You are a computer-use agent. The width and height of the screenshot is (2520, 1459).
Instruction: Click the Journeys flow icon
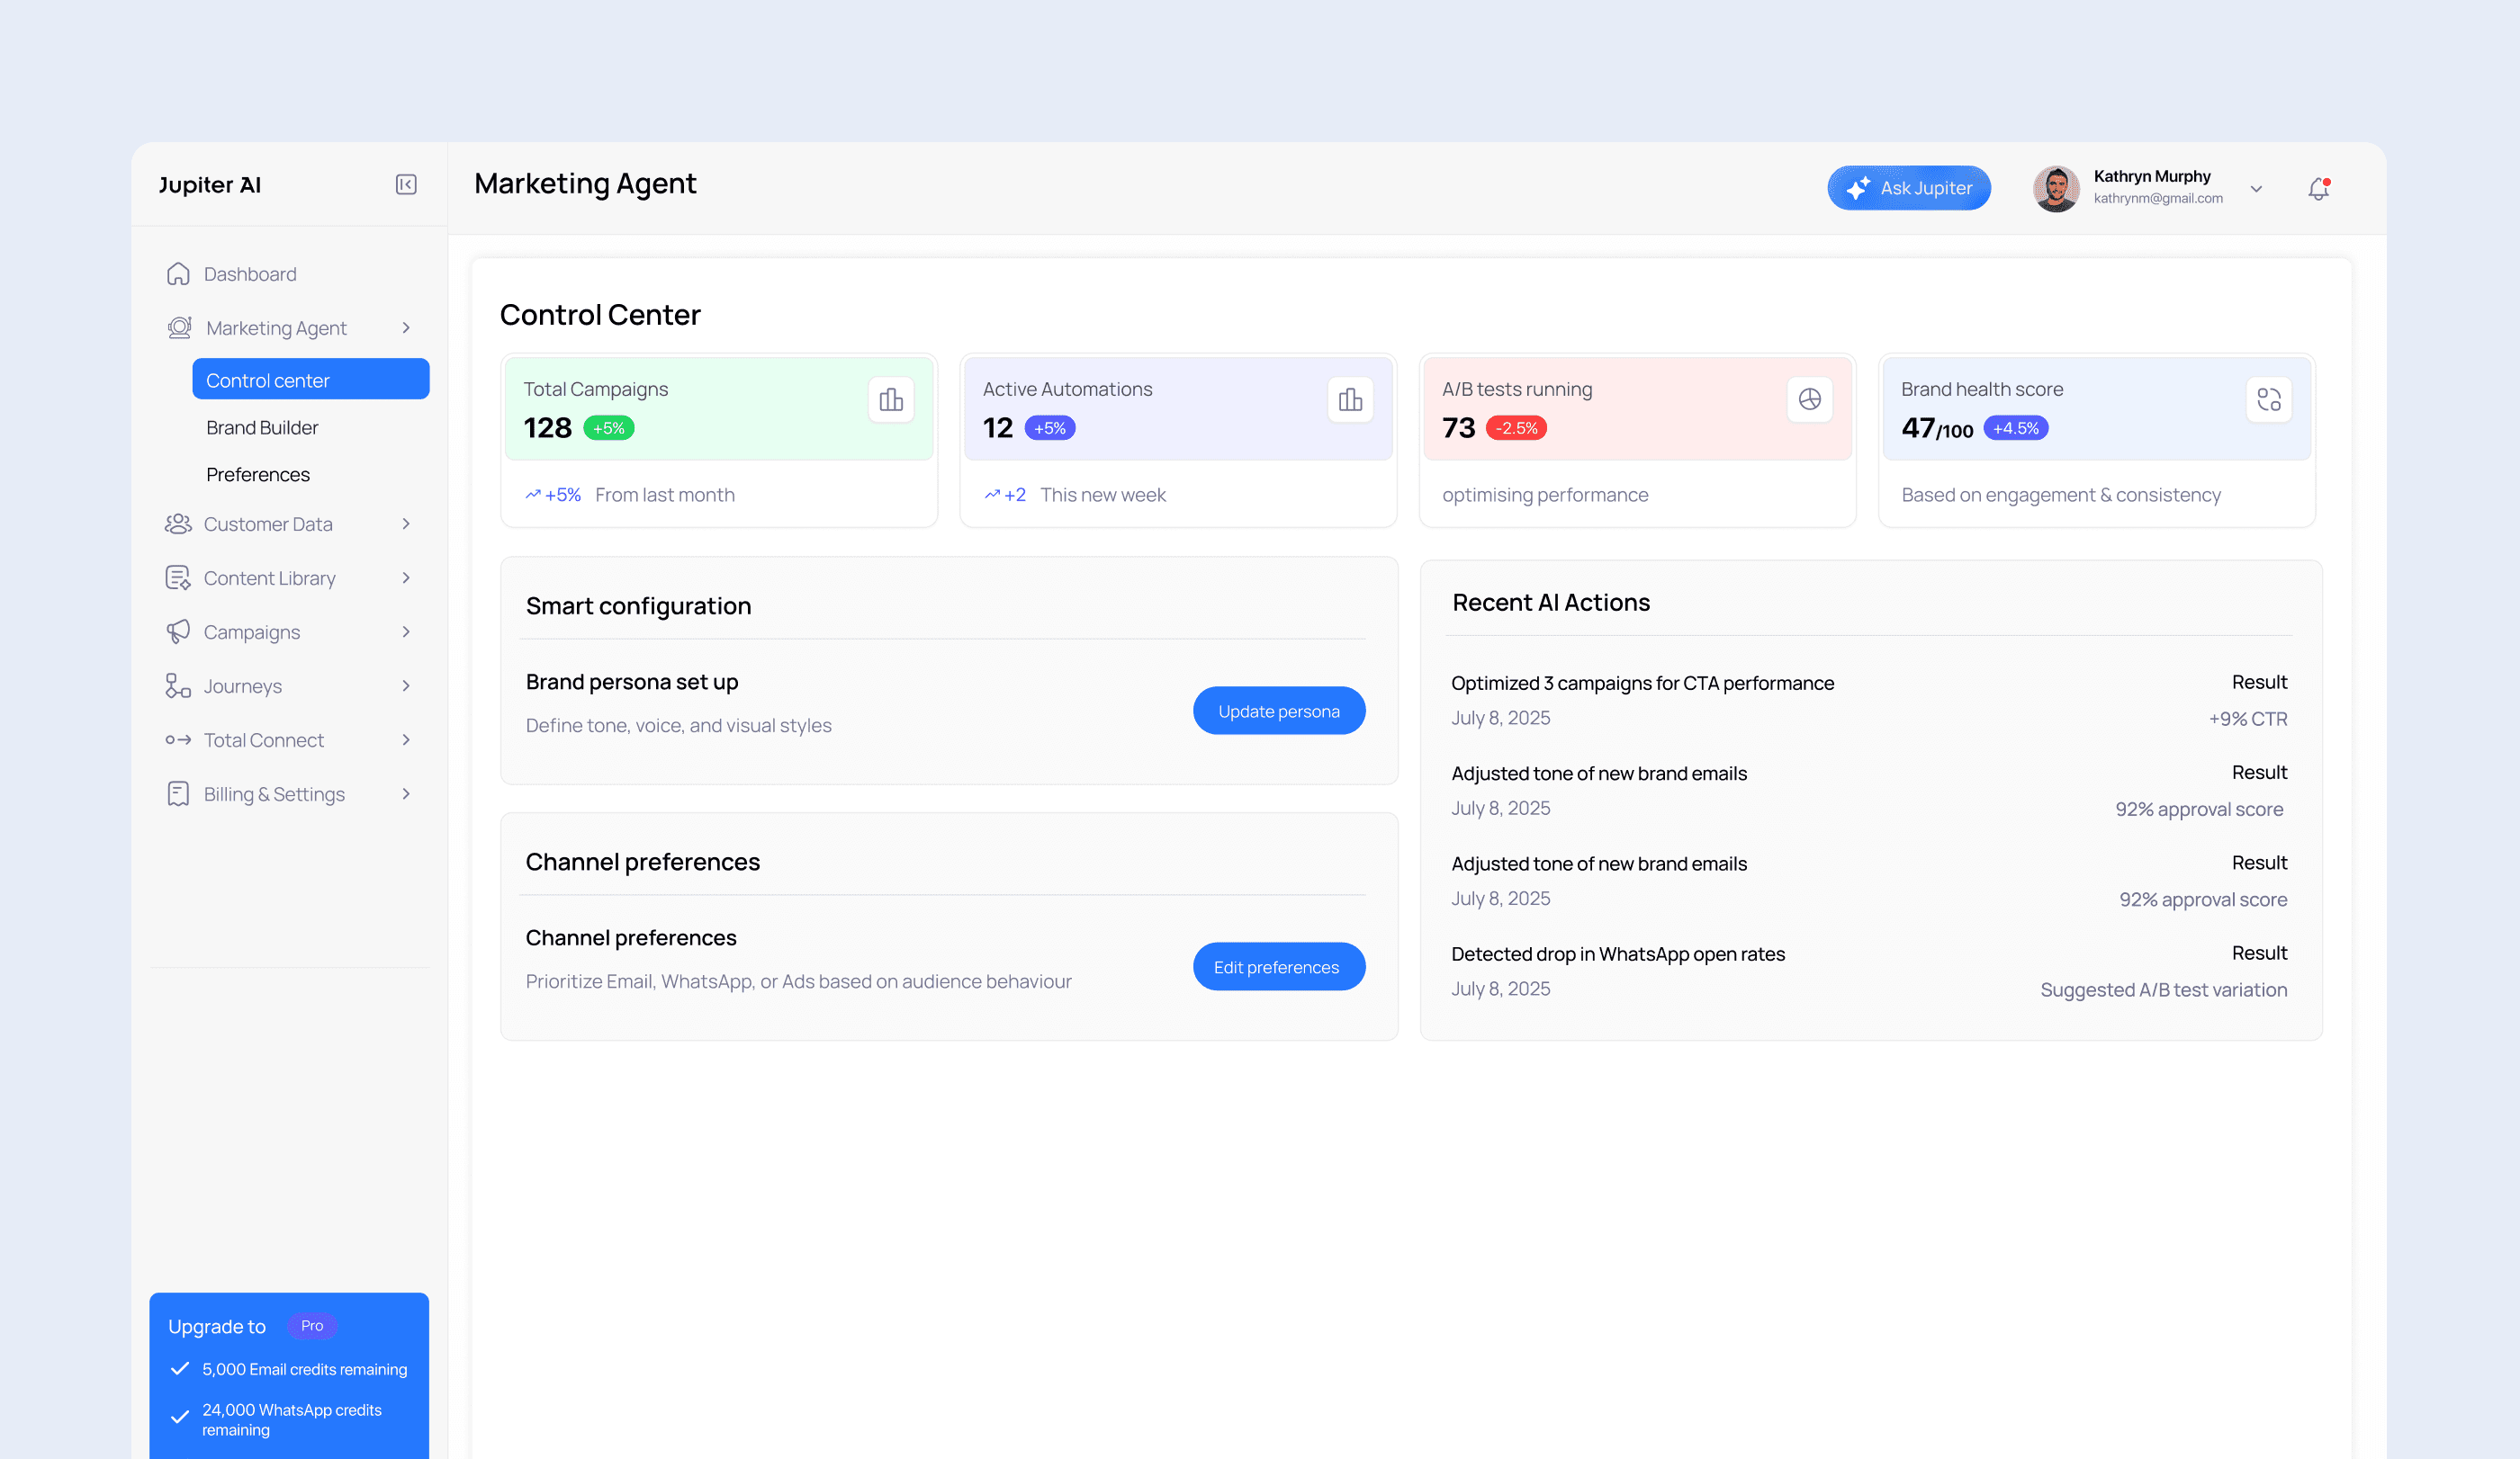point(178,686)
